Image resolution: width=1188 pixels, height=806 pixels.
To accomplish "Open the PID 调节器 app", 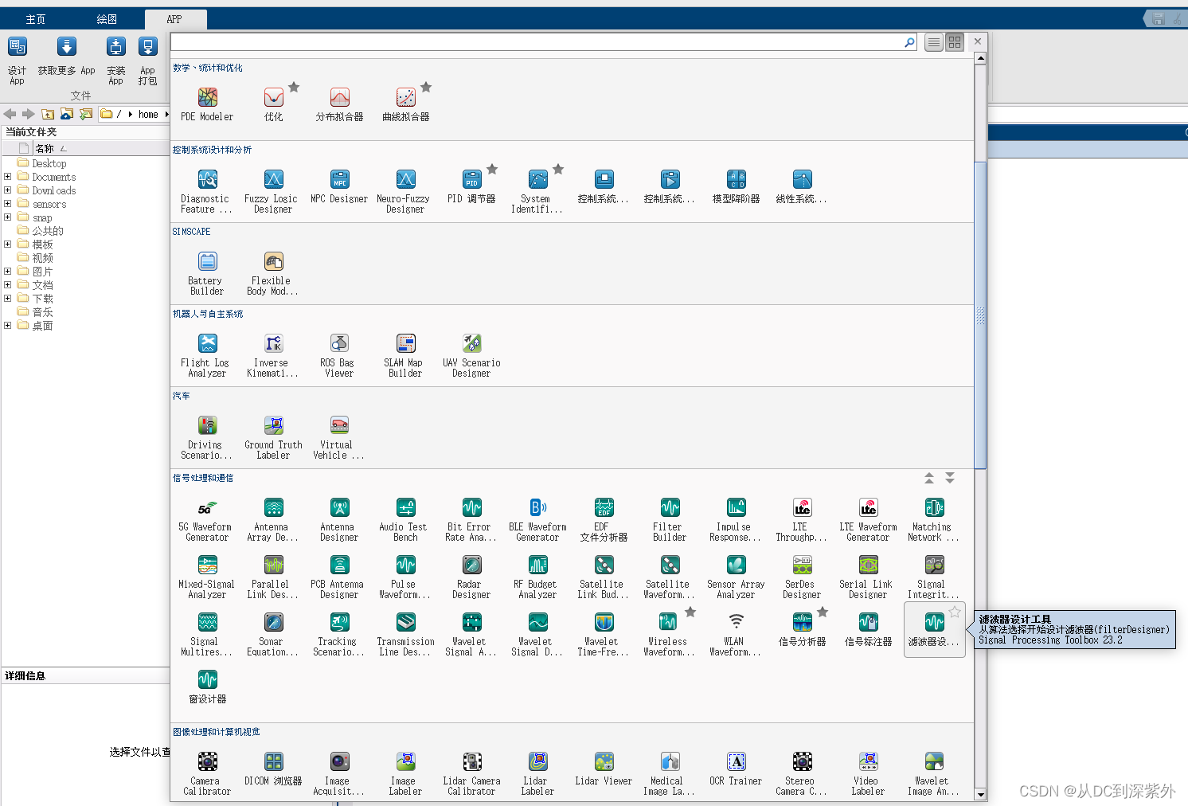I will coord(471,186).
